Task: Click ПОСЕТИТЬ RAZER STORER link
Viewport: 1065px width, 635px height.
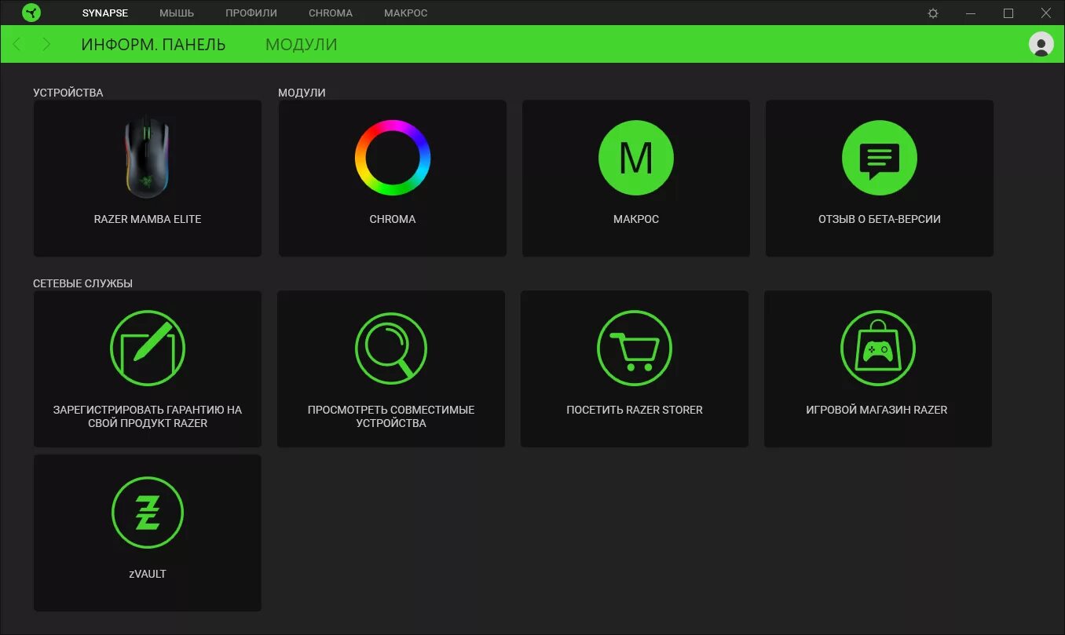Action: point(635,410)
